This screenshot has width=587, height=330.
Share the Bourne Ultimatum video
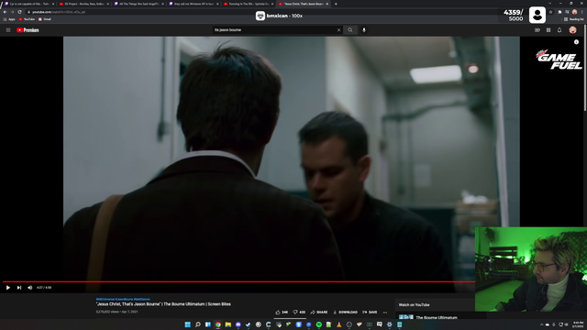click(319, 312)
